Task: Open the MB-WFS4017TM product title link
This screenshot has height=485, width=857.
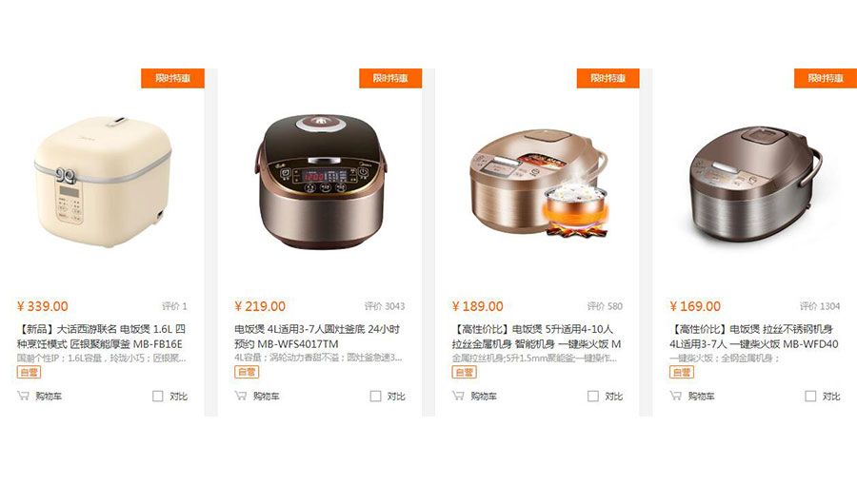Action: (317, 337)
